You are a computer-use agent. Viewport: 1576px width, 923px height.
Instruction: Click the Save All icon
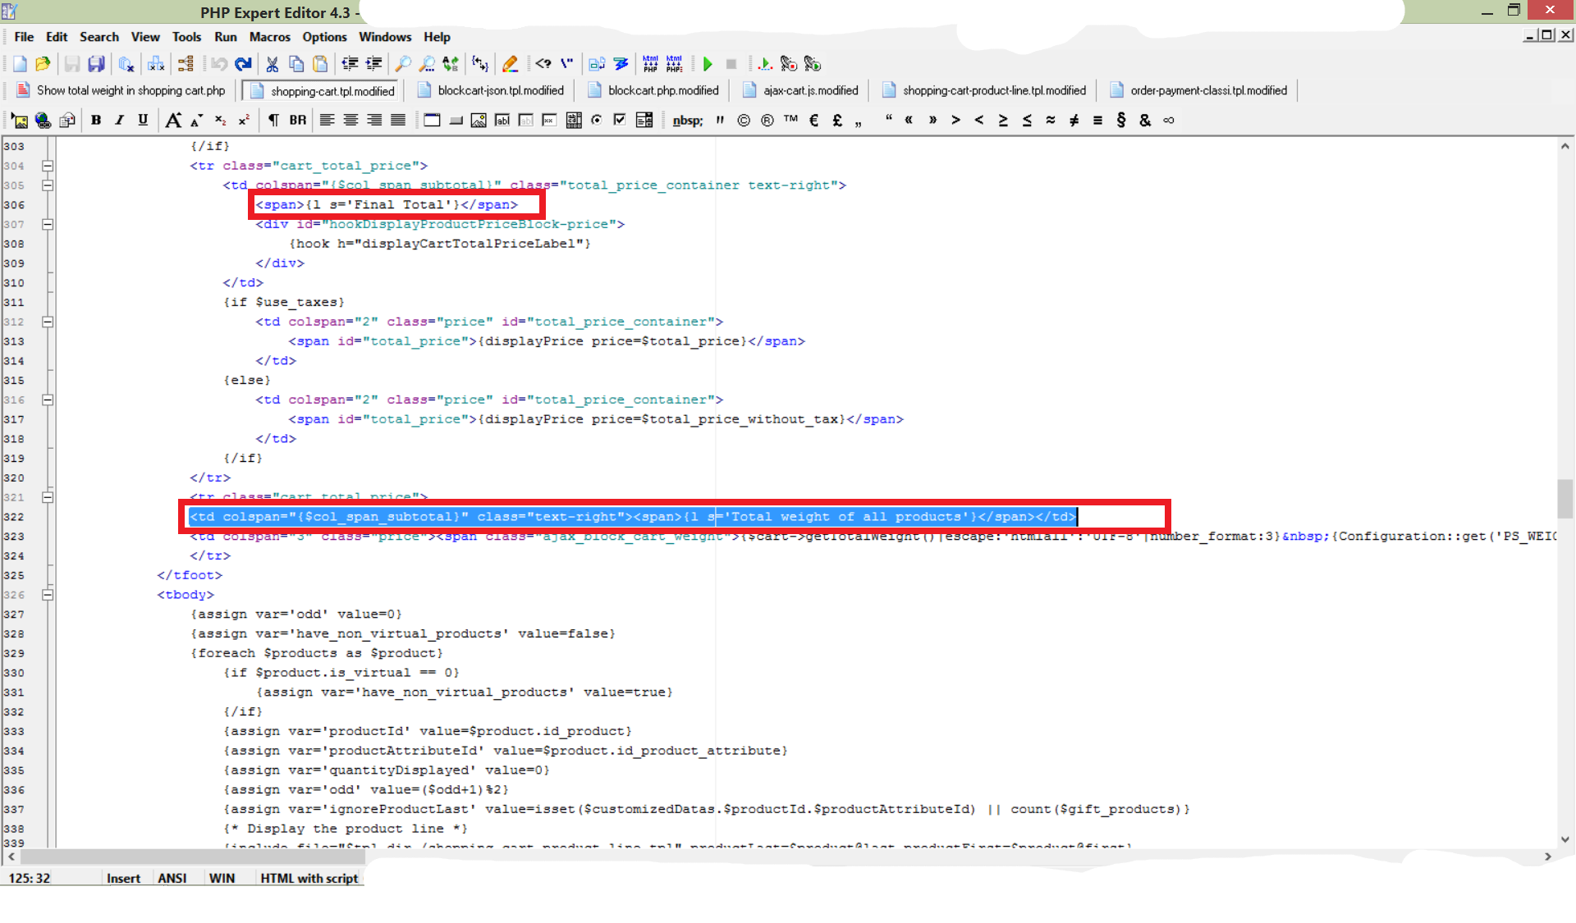click(x=97, y=64)
